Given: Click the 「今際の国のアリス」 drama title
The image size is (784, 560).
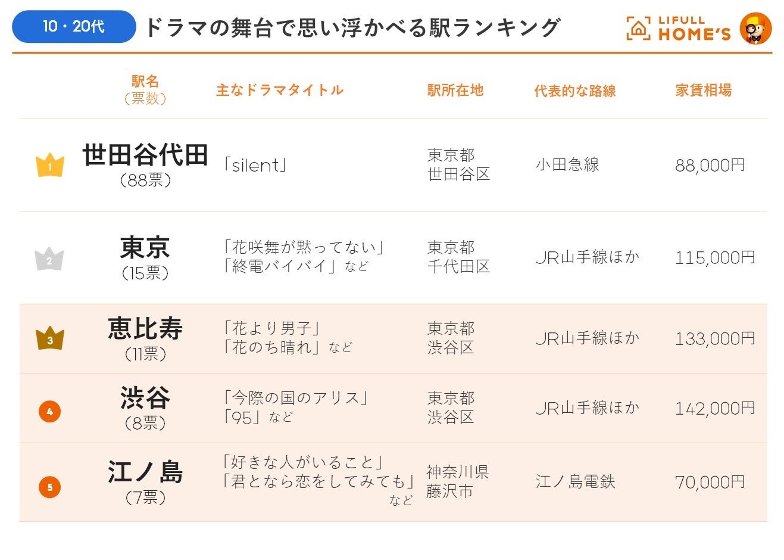Looking at the screenshot, I should pyautogui.click(x=296, y=398).
